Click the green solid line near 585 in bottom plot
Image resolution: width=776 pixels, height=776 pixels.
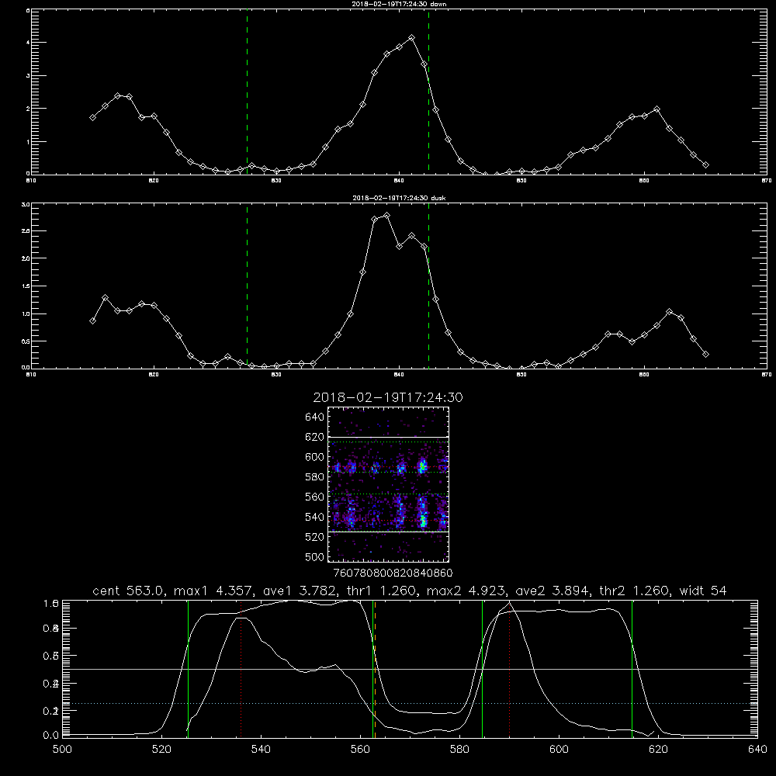[482, 669]
